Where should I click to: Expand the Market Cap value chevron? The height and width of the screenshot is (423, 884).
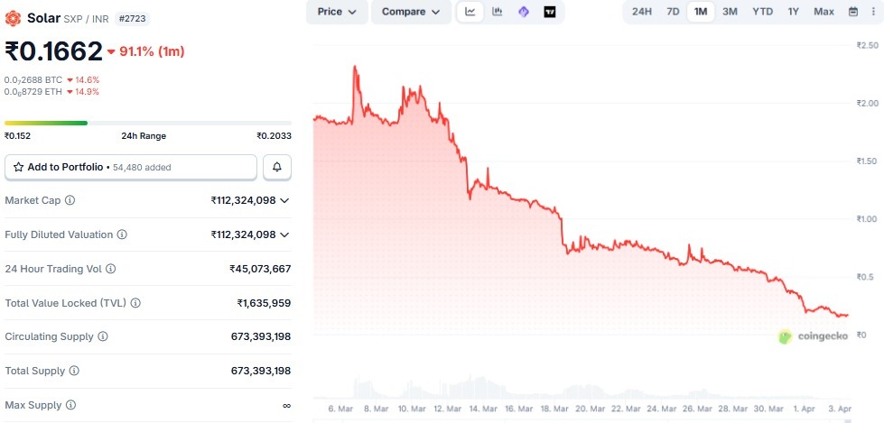[x=284, y=200]
